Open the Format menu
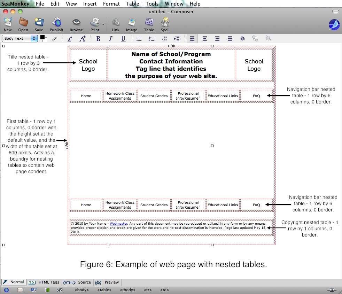The width and height of the screenshot is (342, 294). (x=111, y=4)
